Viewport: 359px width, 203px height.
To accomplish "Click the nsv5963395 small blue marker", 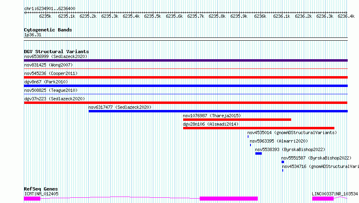I will [x=250, y=145].
